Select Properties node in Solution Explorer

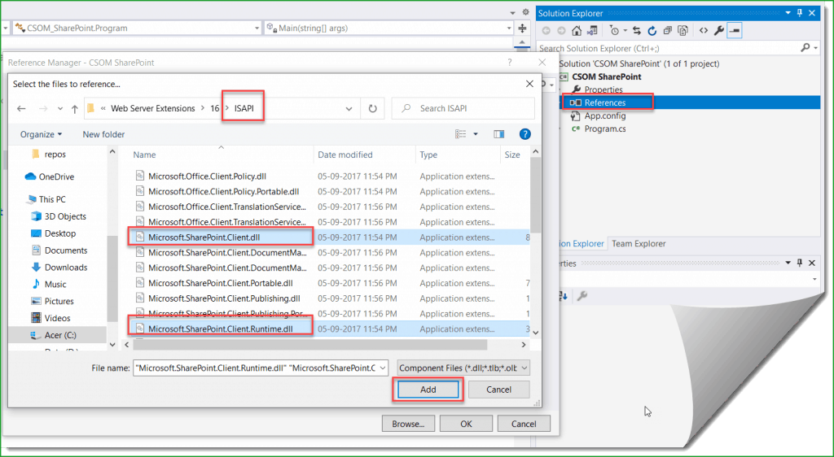(x=604, y=89)
